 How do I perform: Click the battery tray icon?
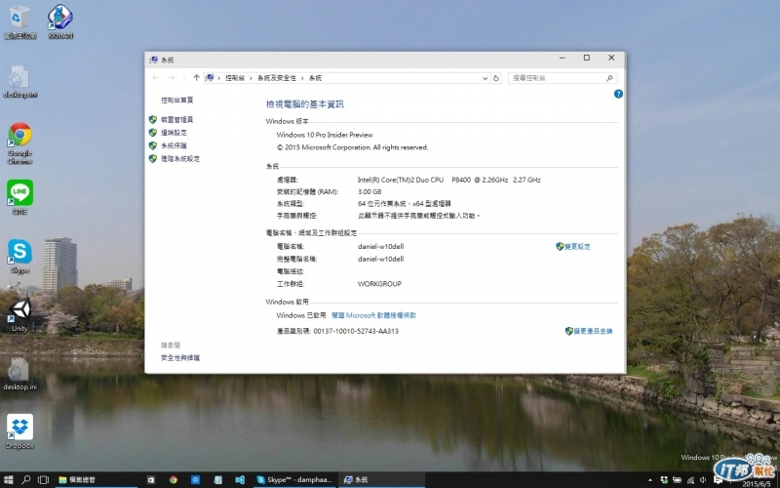pos(677,480)
